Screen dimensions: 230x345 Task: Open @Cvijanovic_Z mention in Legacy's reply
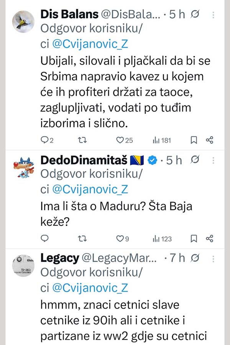pos(90,288)
